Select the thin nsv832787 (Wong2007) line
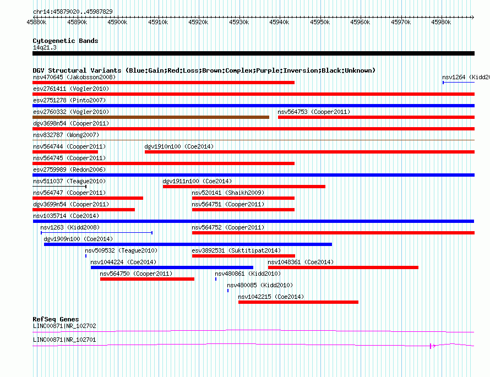 click(253, 140)
